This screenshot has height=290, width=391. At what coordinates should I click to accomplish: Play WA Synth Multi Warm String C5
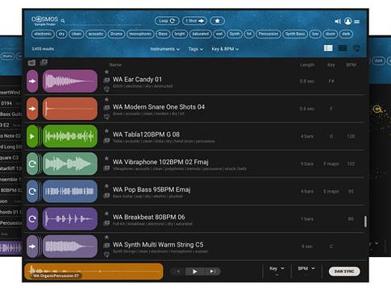pos(32,246)
